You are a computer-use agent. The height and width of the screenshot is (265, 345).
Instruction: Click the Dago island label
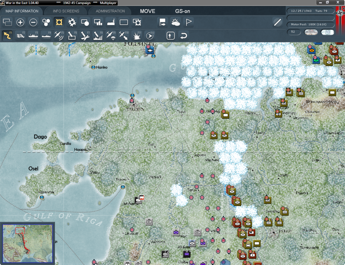coord(40,137)
